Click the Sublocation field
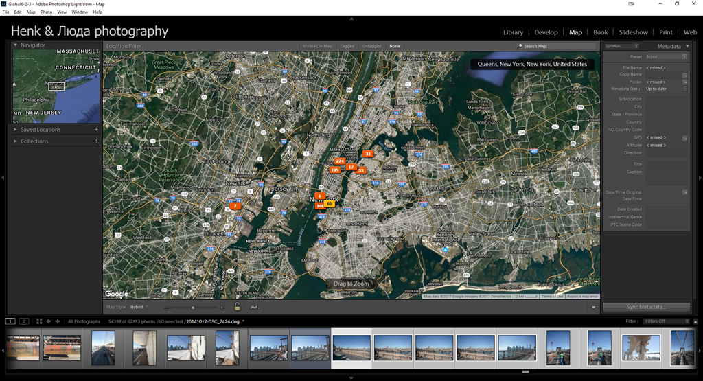 (666, 99)
